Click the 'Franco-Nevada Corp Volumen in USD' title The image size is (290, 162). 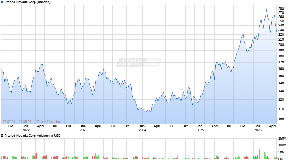click(33, 136)
